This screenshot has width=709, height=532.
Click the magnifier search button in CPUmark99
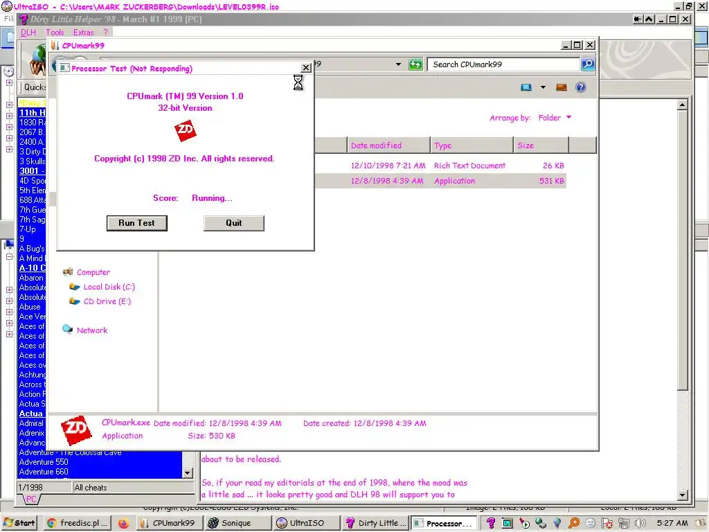587,64
